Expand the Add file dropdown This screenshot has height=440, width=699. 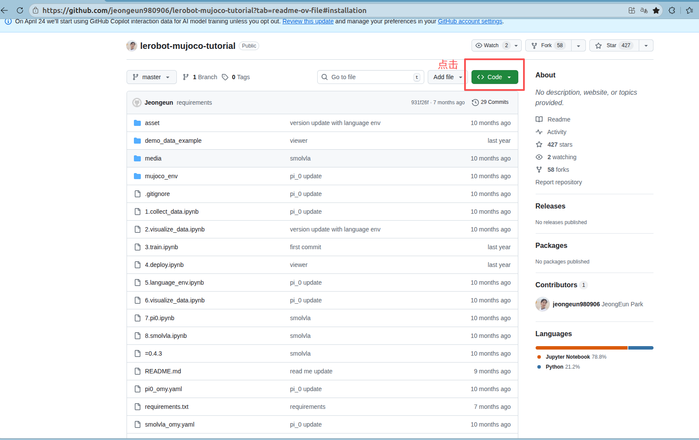(448, 77)
